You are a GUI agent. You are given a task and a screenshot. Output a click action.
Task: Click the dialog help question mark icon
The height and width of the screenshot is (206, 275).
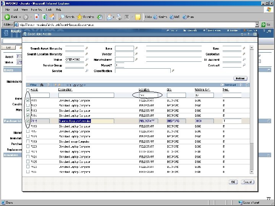(x=248, y=34)
